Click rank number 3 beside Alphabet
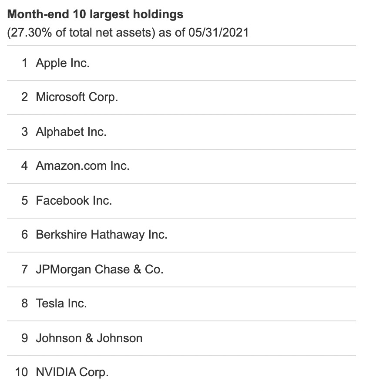 click(25, 131)
